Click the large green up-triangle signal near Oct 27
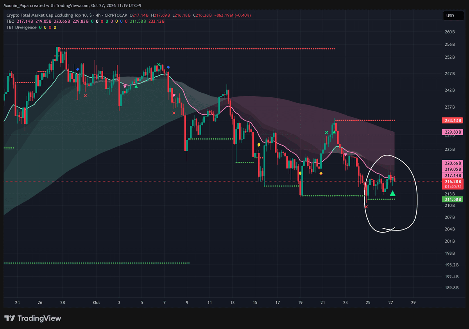Viewport: 469px width, 329px height. coord(392,193)
